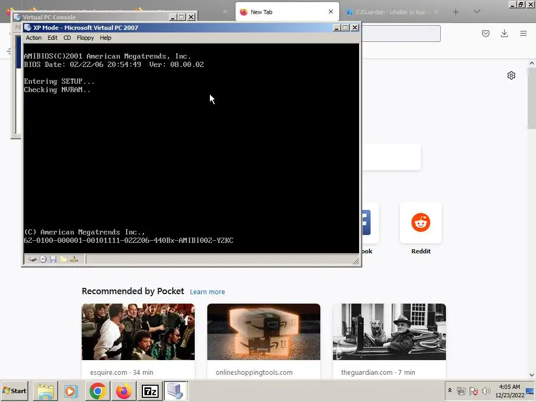536x402 pixels.
Task: Click the XP Mode window resize grip
Action: [x=356, y=261]
